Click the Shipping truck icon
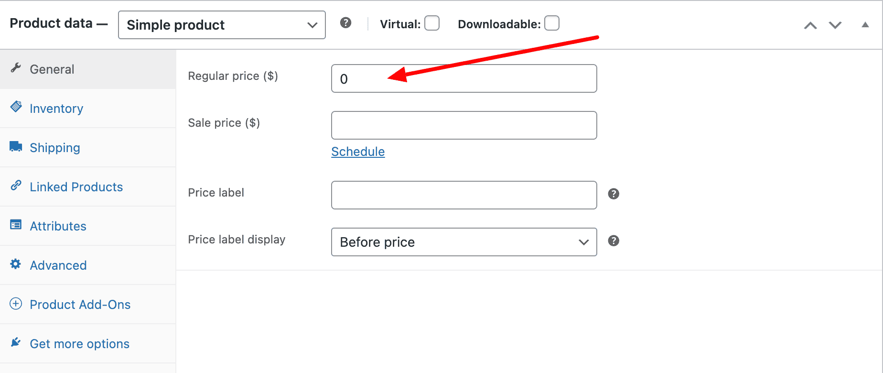Image resolution: width=883 pixels, height=373 pixels. click(x=16, y=146)
